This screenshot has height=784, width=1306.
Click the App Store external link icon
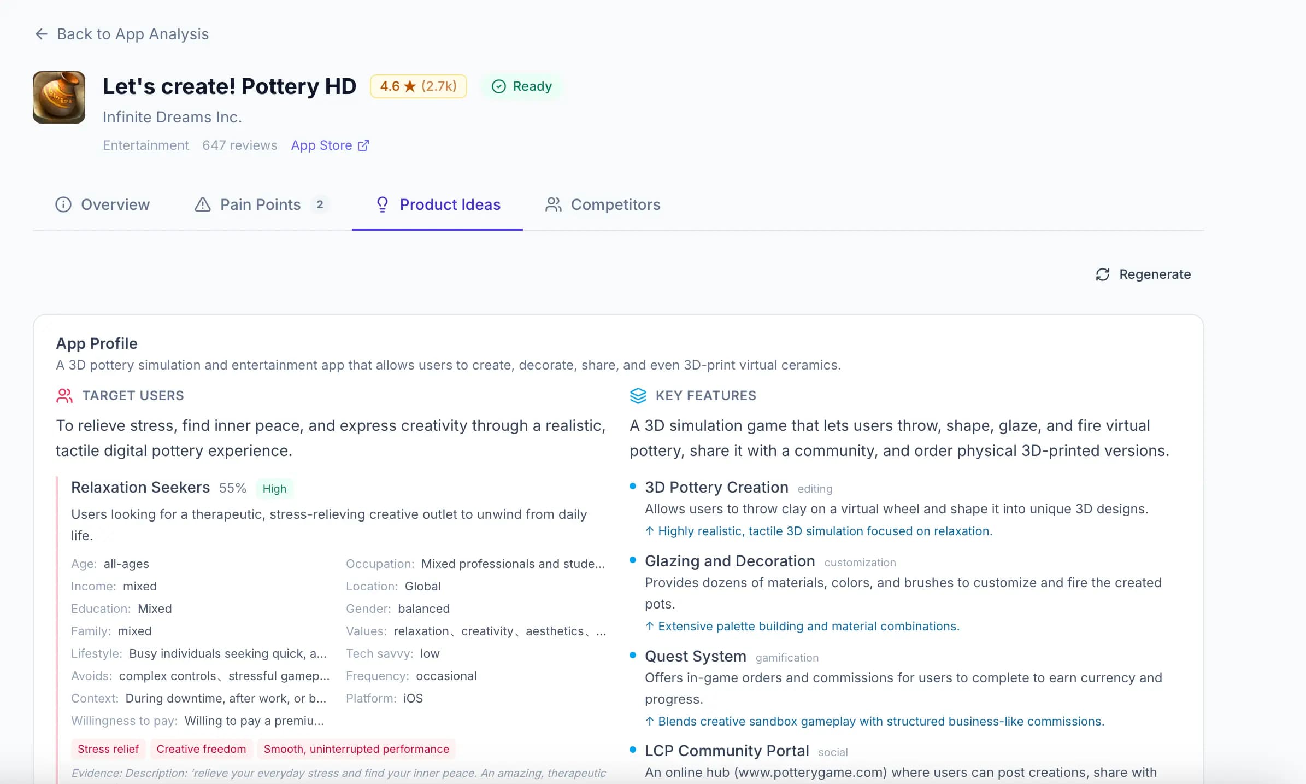point(363,145)
